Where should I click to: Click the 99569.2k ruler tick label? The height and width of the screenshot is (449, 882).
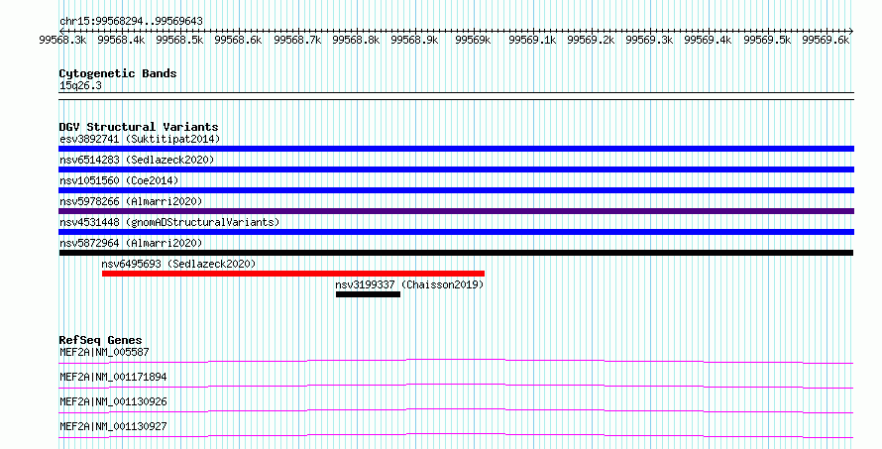pos(591,40)
